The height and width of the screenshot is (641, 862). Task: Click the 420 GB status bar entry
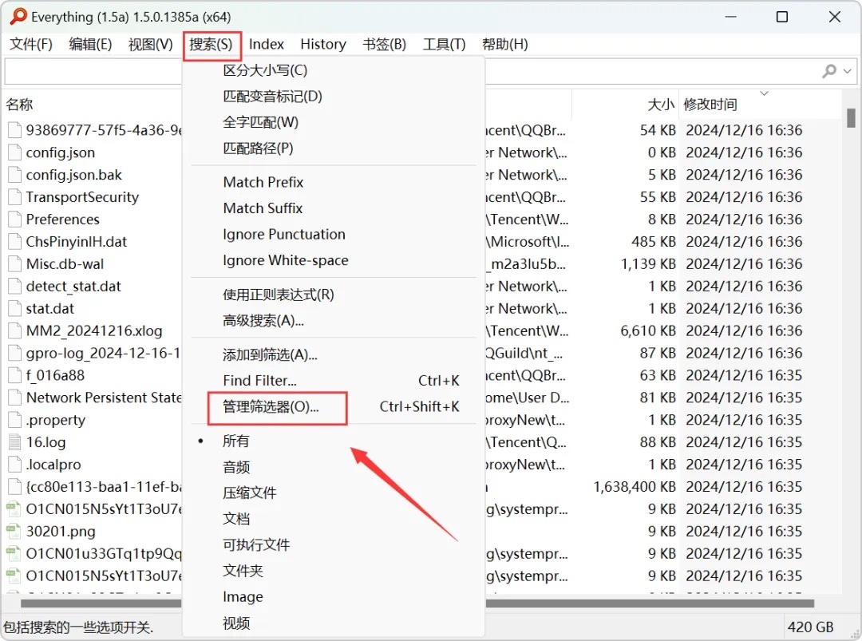(810, 627)
